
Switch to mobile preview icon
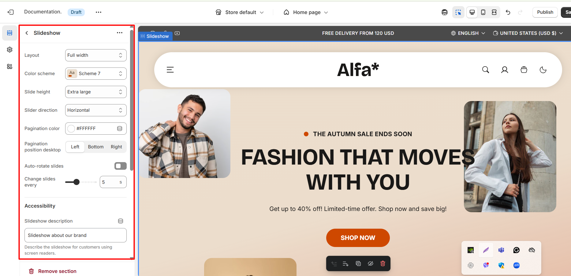point(483,12)
